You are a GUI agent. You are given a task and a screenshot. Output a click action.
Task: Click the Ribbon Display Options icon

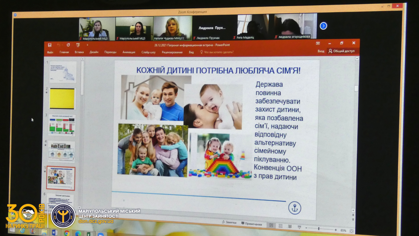click(x=318, y=43)
